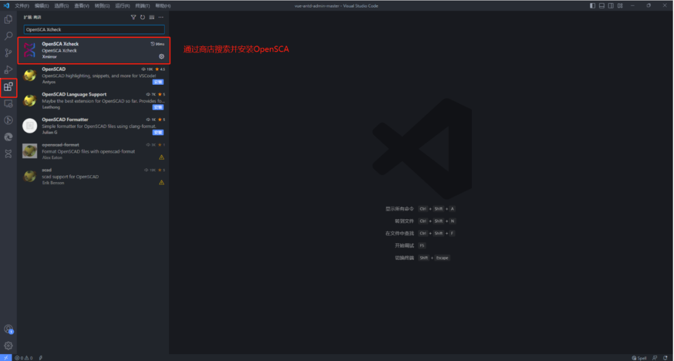Refresh the extensions list
Viewport: 674px width, 361px height.
(x=142, y=17)
